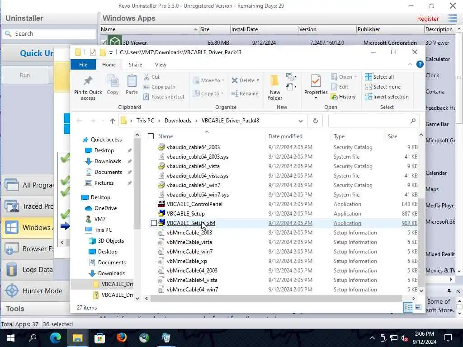The height and width of the screenshot is (347, 463).
Task: Click Select none in ribbon
Action: (383, 87)
